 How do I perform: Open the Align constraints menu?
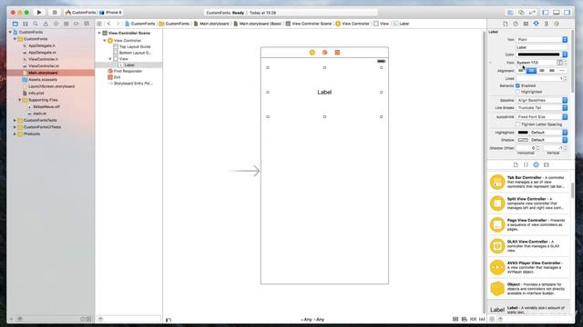click(464, 319)
